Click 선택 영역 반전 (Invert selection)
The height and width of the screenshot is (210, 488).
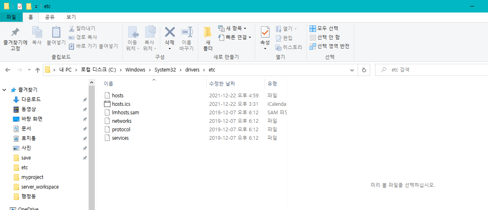click(x=329, y=46)
